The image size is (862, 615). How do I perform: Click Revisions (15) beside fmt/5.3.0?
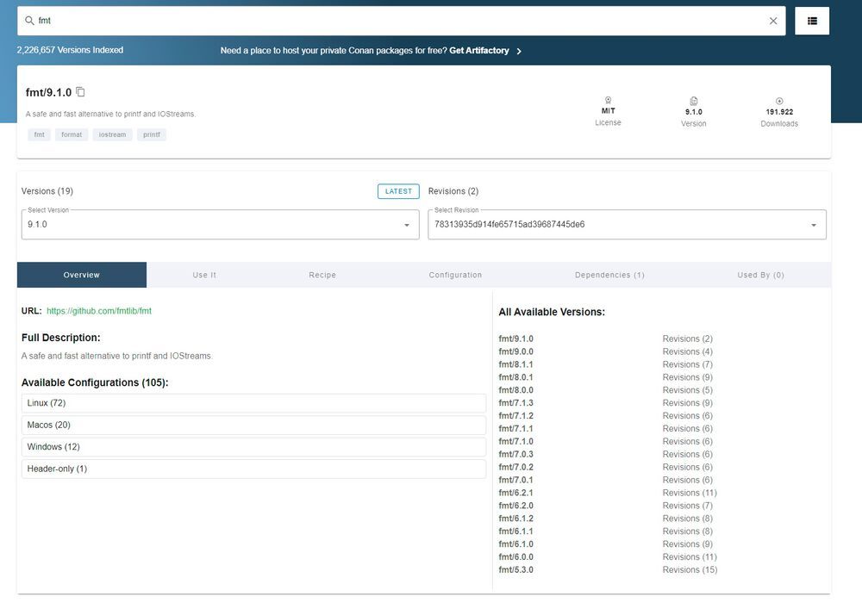[690, 570]
